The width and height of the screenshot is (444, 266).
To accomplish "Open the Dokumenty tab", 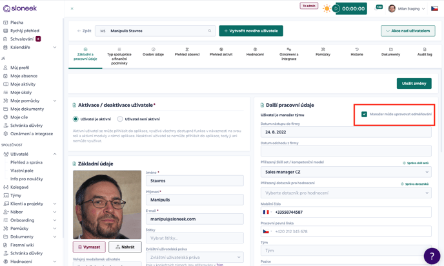I will [390, 52].
